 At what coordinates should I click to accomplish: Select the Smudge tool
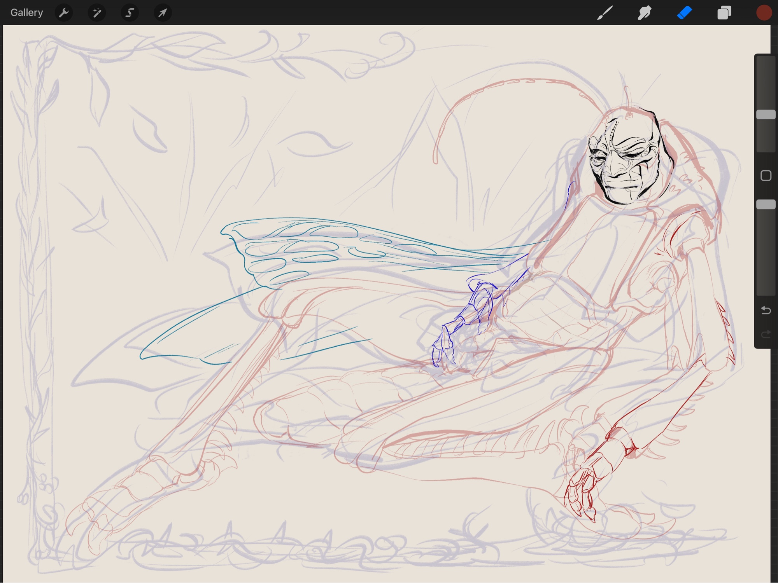tap(645, 13)
